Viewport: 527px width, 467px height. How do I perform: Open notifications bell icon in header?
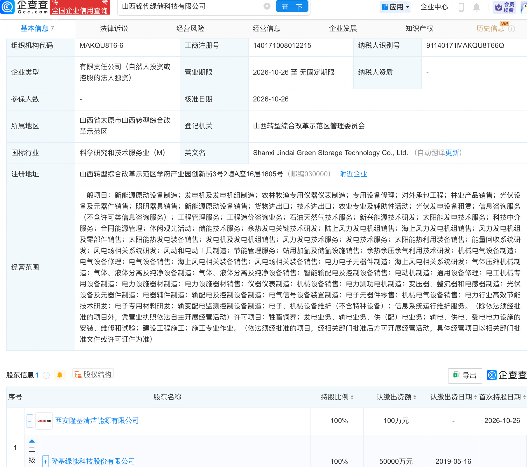point(476,7)
